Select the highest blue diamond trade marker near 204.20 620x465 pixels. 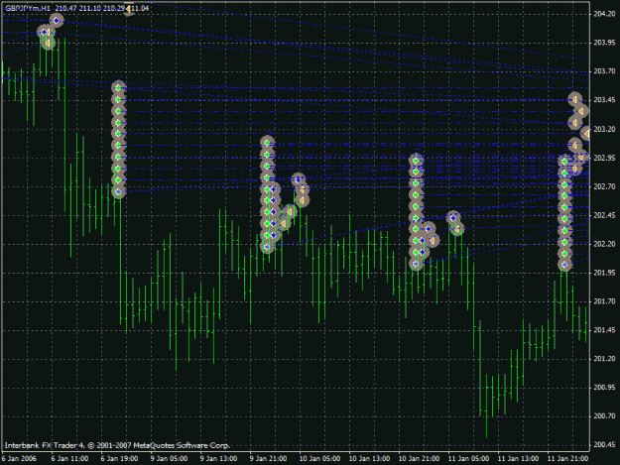point(57,20)
